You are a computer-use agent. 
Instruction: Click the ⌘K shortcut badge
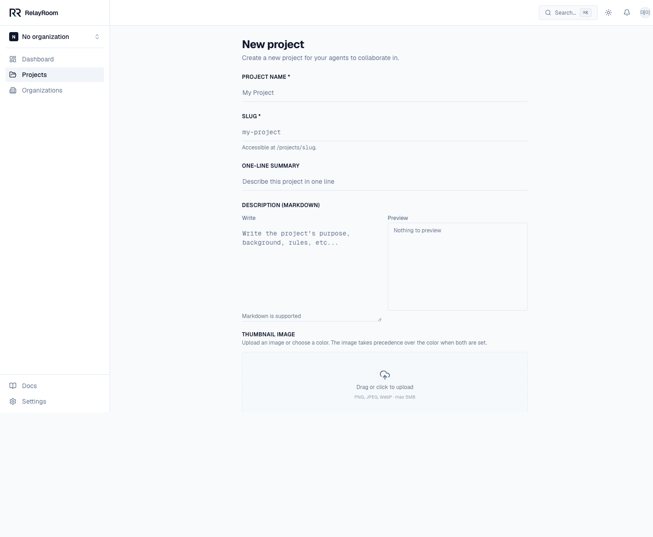pos(586,13)
